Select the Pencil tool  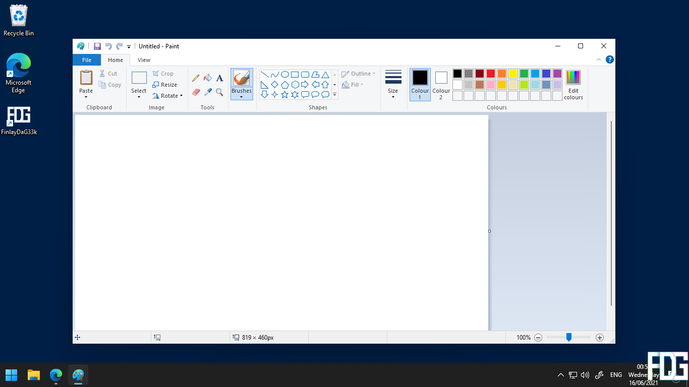point(196,78)
